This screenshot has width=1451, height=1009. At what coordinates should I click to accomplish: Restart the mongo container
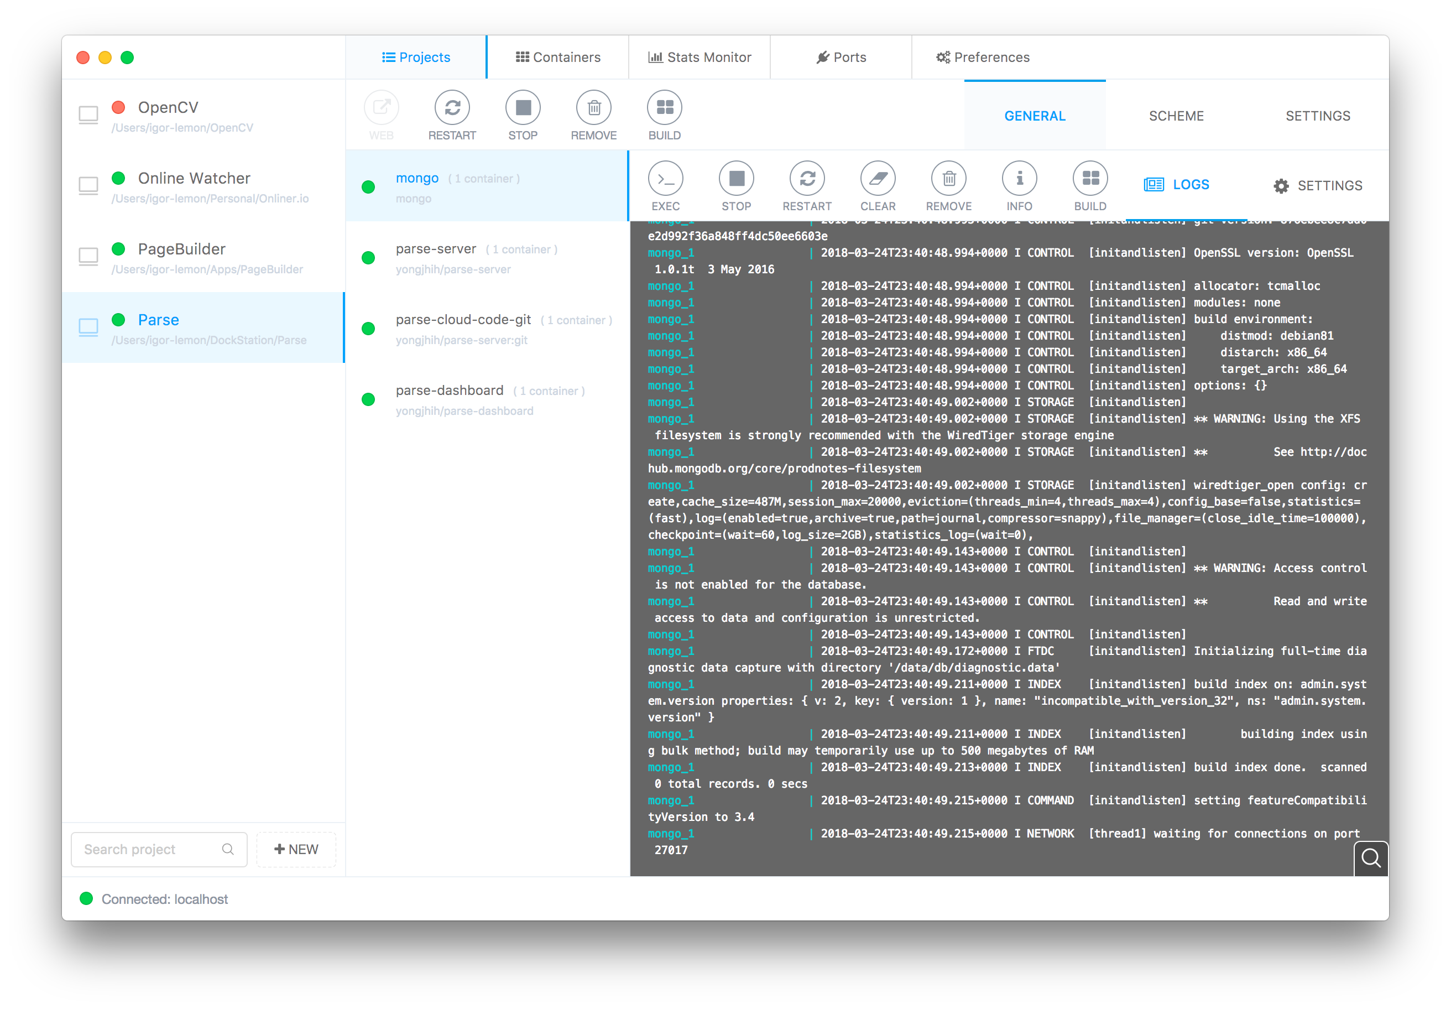pyautogui.click(x=807, y=179)
